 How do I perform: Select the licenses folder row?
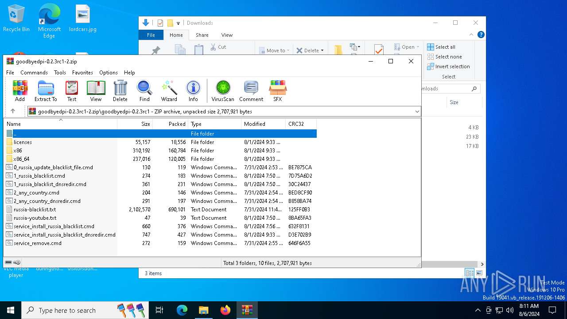click(x=160, y=142)
